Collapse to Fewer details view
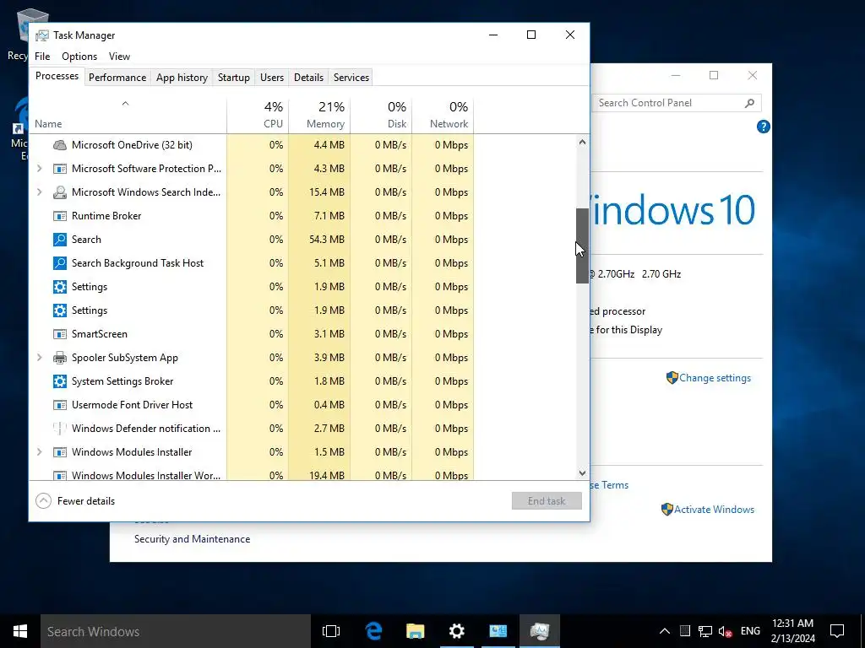Screen dimensions: 865x648 [75, 501]
